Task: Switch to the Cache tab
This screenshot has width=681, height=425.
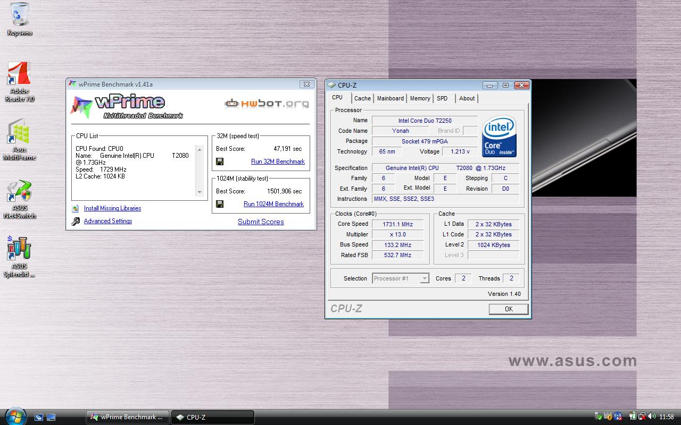Action: coord(362,98)
